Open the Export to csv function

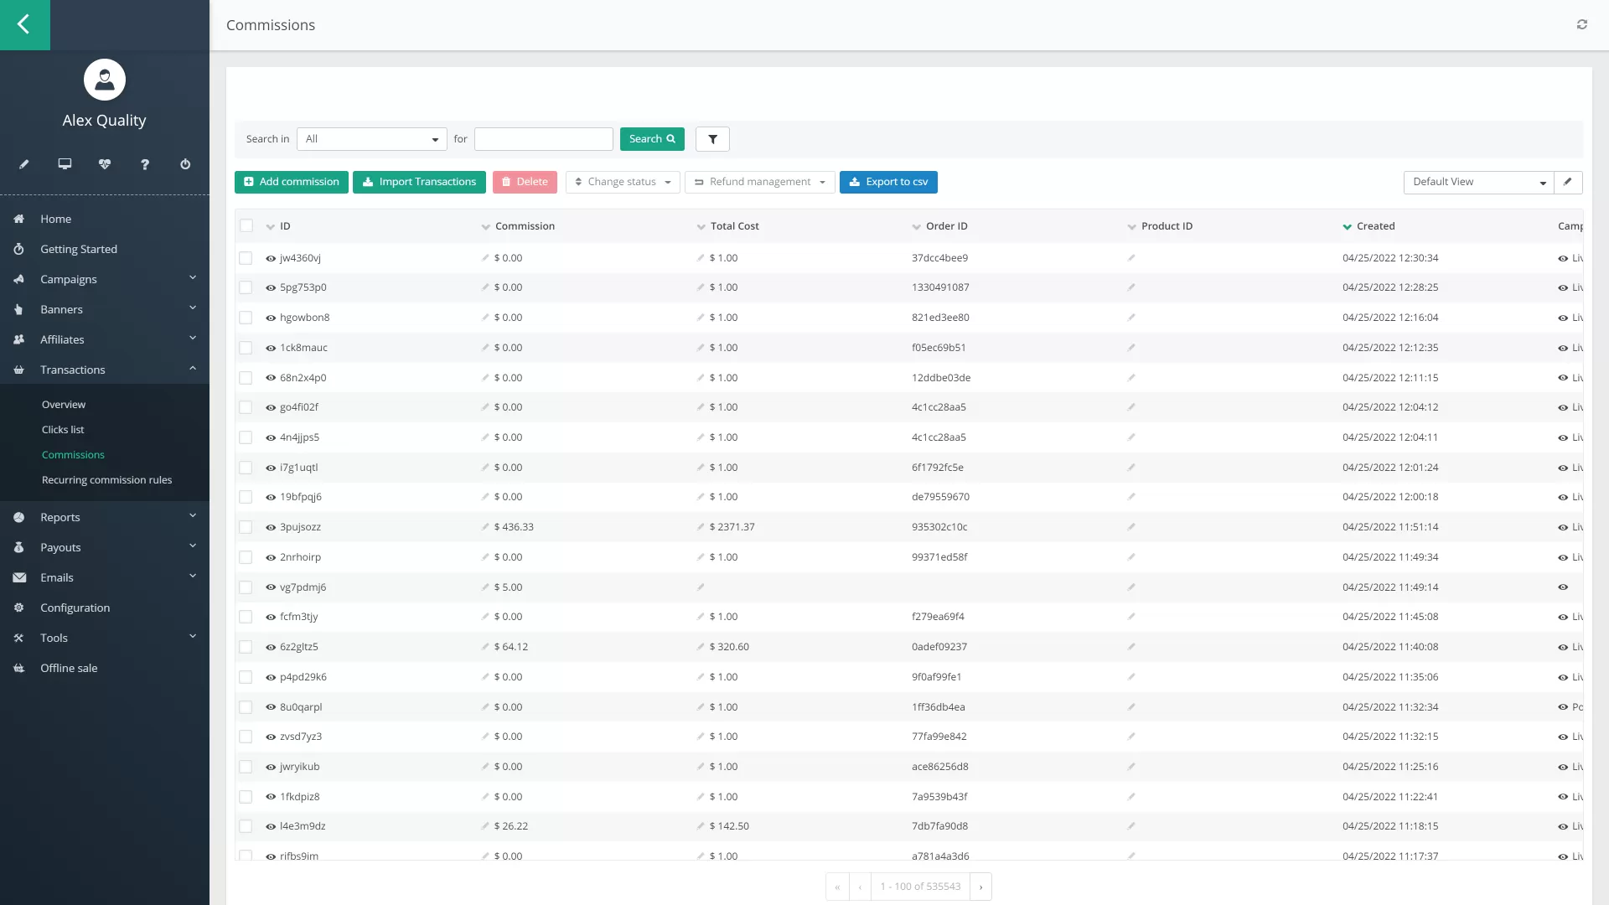888,182
